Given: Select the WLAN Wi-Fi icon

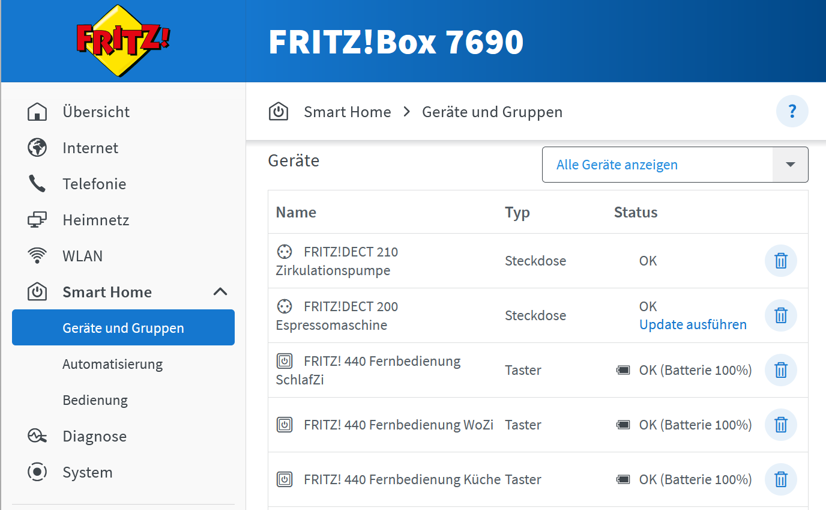Looking at the screenshot, I should [x=37, y=255].
